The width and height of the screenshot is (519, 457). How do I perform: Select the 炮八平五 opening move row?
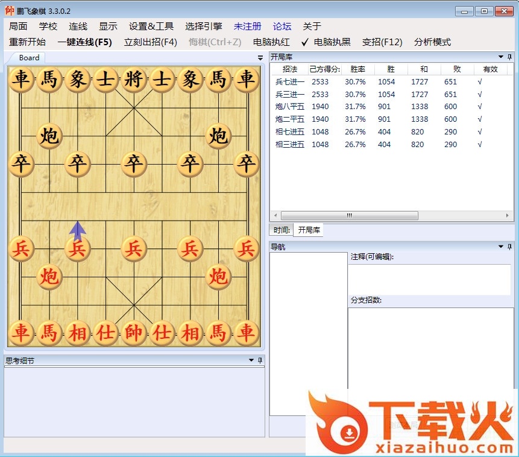392,106
